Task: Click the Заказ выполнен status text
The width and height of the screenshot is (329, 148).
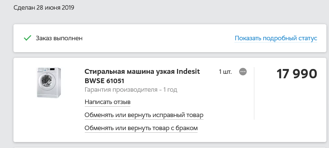Action: [59, 38]
